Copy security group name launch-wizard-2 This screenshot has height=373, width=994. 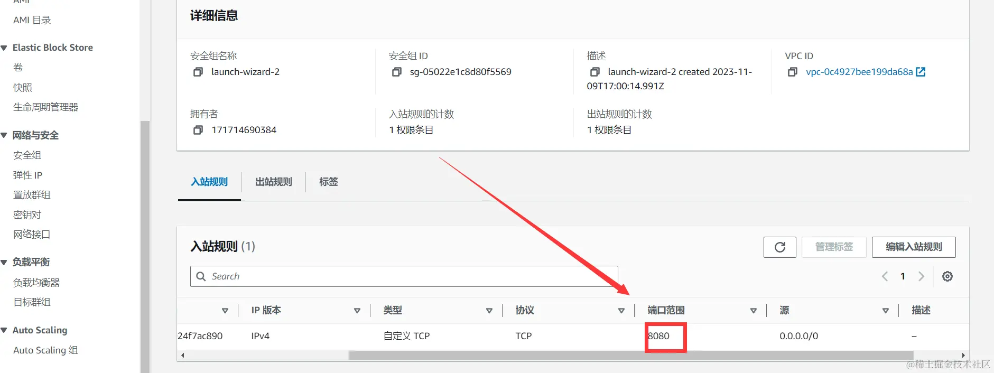(198, 72)
